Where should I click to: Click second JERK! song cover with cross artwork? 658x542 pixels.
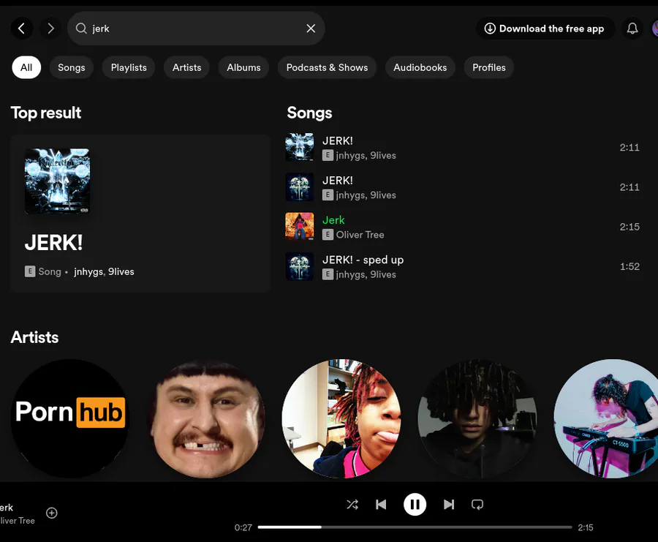click(300, 187)
